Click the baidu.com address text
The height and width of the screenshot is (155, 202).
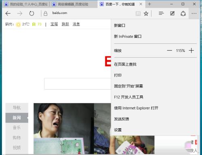point(60,13)
